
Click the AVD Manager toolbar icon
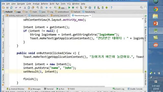click(99, 8)
